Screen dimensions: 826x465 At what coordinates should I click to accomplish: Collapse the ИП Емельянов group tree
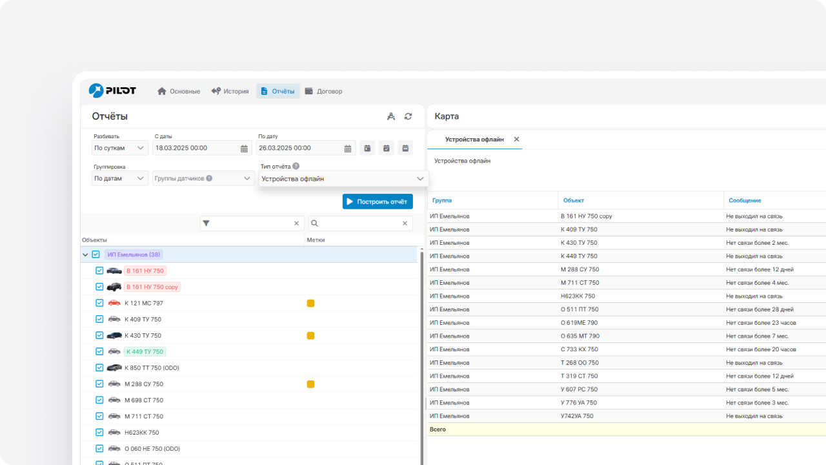[85, 254]
